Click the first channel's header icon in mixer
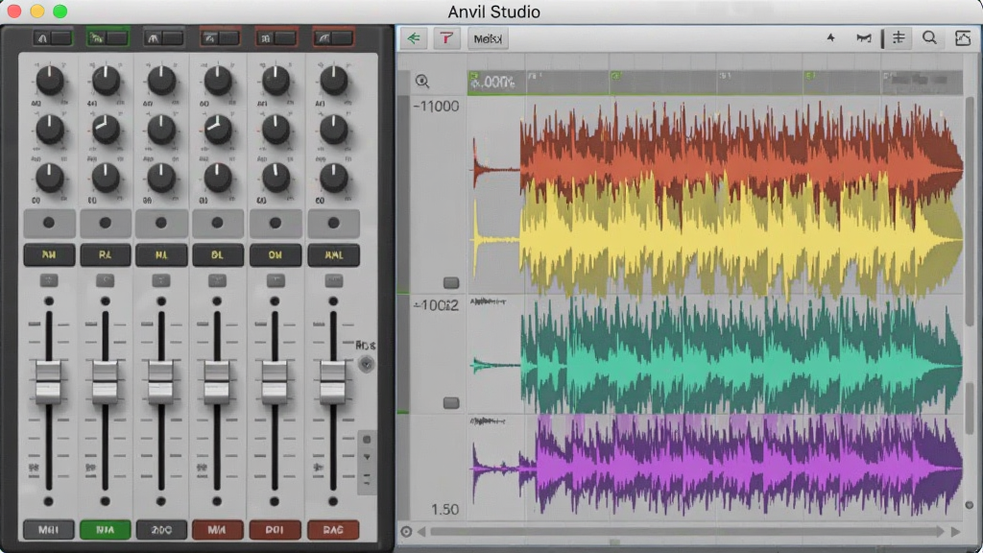 point(42,38)
